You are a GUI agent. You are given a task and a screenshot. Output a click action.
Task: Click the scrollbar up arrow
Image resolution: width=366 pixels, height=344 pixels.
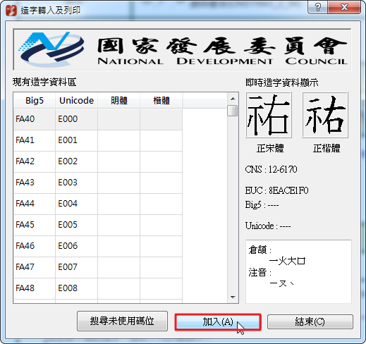point(233,99)
